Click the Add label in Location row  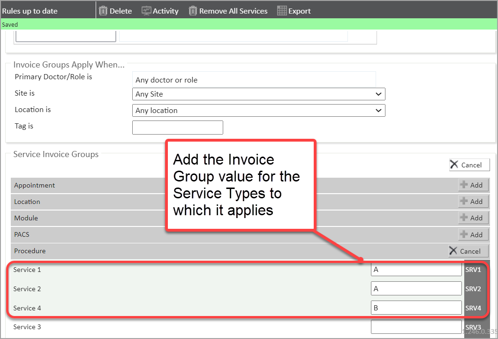(x=476, y=202)
